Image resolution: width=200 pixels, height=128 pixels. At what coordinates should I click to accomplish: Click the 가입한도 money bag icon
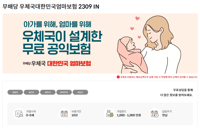[x=110, y=114]
